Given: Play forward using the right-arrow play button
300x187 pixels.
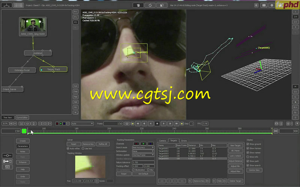Looking at the screenshot, I should [x=163, y=124].
